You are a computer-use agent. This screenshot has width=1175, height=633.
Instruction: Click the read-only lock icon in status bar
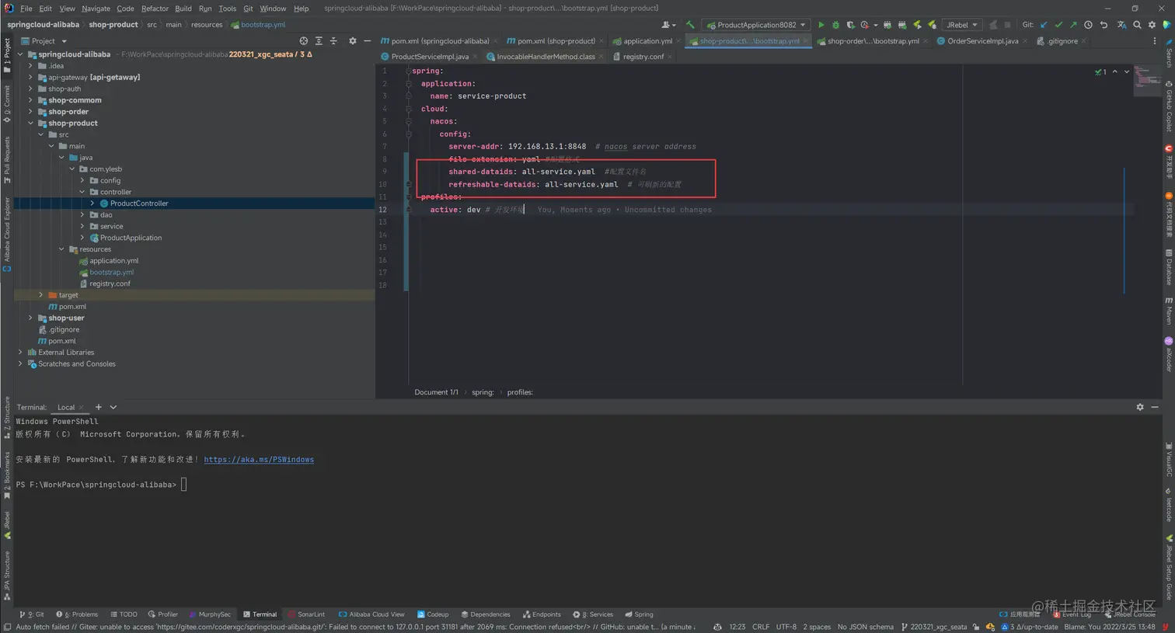(976, 627)
